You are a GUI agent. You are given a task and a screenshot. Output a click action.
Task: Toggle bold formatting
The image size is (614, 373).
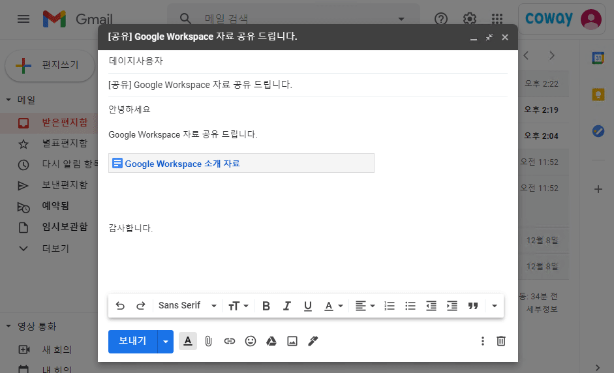pos(266,306)
